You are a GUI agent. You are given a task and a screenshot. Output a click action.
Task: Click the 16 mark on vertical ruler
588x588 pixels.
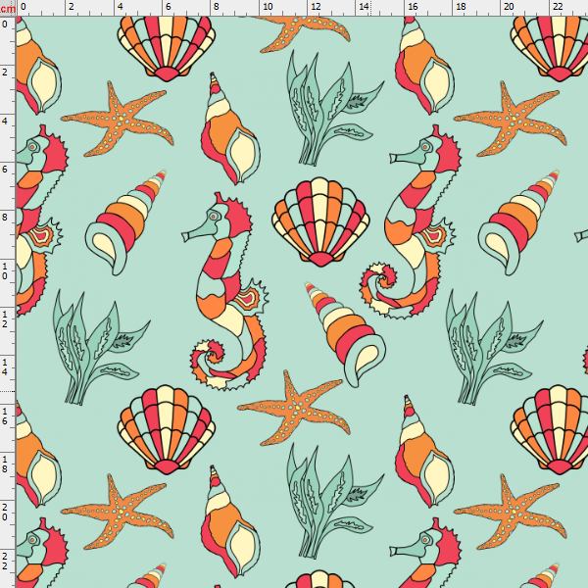[5, 416]
